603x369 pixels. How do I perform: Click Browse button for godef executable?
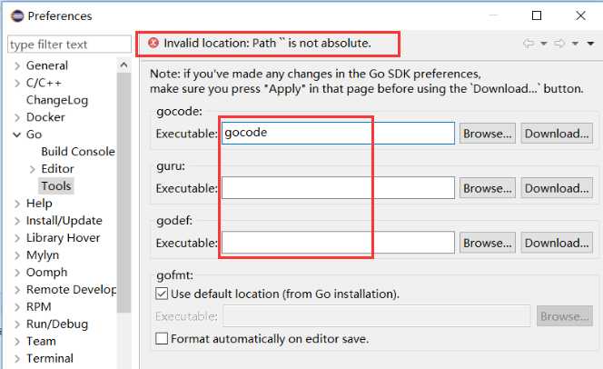[x=488, y=243]
